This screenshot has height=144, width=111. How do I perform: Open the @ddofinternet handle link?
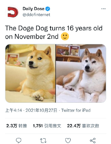pyautogui.click(x=36, y=15)
